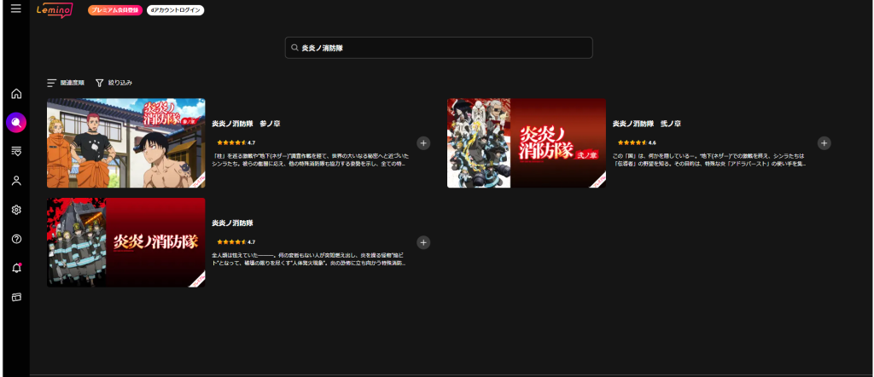Open 炎炎ノ消防隊 弐ノ章 thumbnail
The height and width of the screenshot is (377, 874).
coord(526,143)
